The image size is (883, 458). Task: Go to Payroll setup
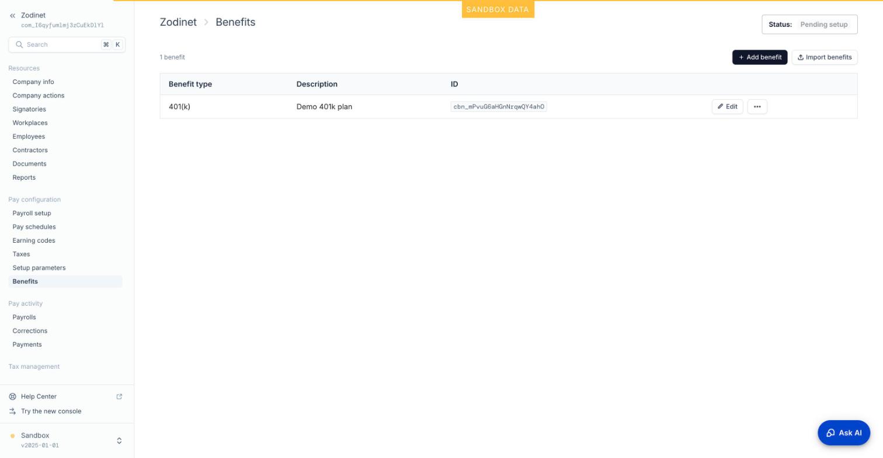pos(32,214)
